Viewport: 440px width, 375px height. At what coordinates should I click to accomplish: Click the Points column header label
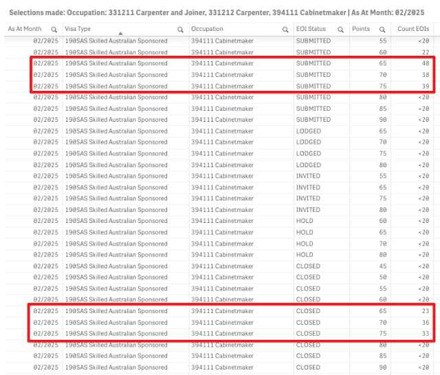click(x=360, y=29)
